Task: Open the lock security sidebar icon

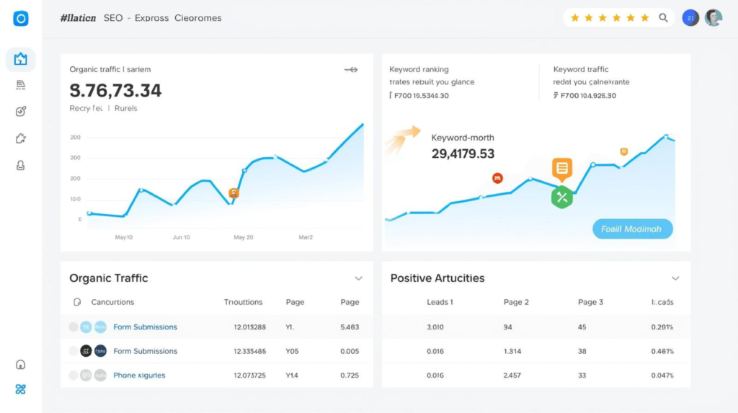Action: 20,165
